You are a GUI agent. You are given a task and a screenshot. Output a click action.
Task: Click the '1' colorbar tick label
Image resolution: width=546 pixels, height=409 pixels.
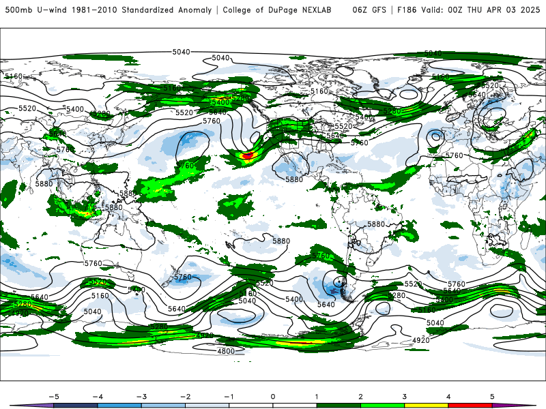click(317, 397)
